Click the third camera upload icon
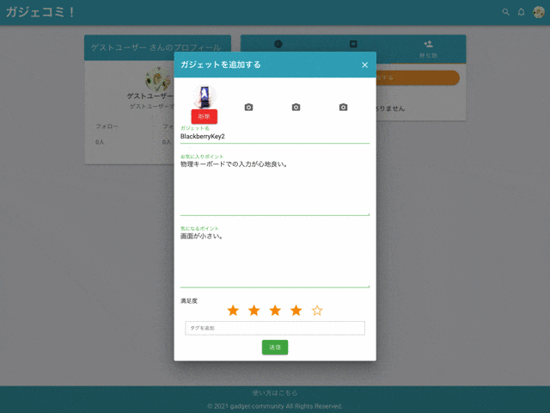The image size is (550, 413). coord(296,107)
